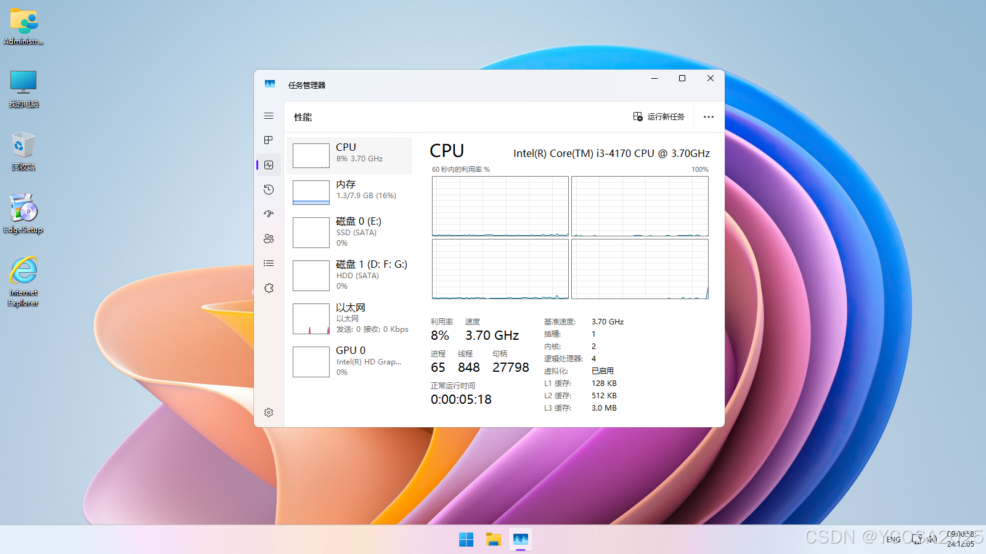The height and width of the screenshot is (554, 986).
Task: Switch to the Users page icon
Action: click(269, 239)
